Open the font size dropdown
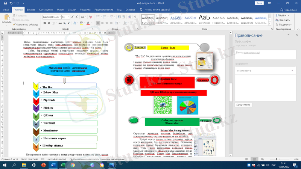 (68, 17)
